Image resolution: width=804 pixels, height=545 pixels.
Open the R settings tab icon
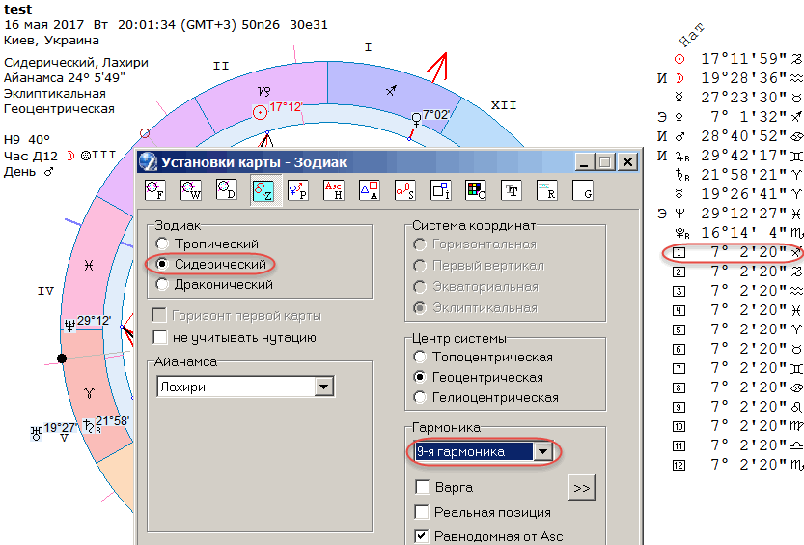pos(547,190)
